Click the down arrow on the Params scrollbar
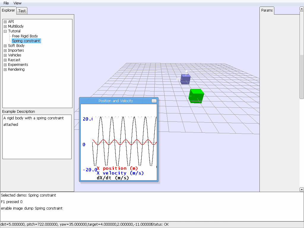The width and height of the screenshot is (304, 228). (302, 189)
